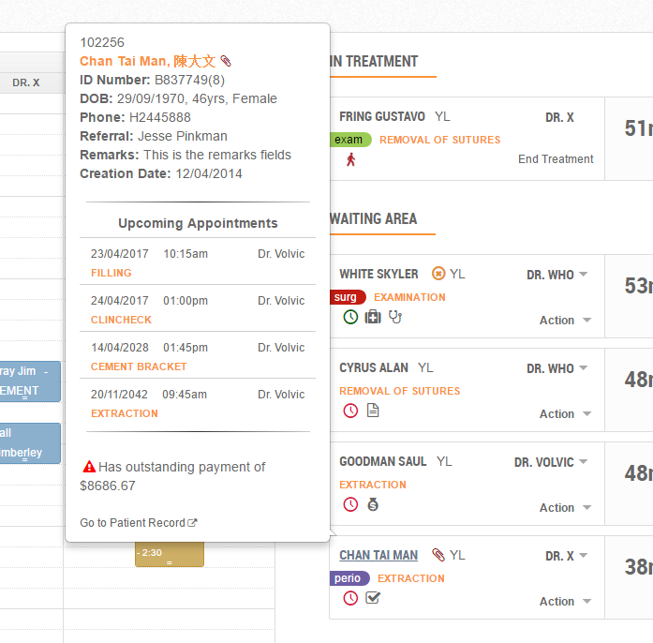The image size is (653, 643).
Task: Click End Treatment for Fring Gustavo
Action: point(556,159)
